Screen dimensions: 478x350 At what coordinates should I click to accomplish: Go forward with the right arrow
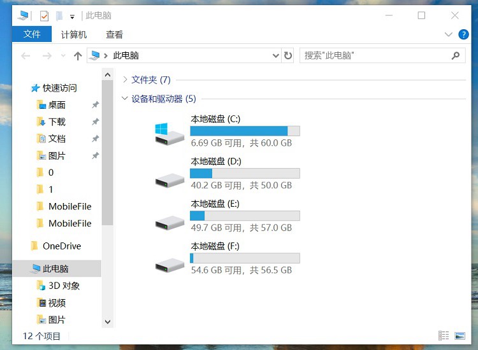coord(47,56)
